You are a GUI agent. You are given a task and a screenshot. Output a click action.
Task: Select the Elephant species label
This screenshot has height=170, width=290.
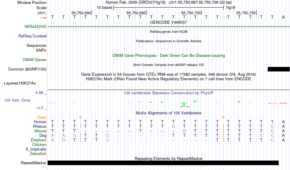click(38, 140)
